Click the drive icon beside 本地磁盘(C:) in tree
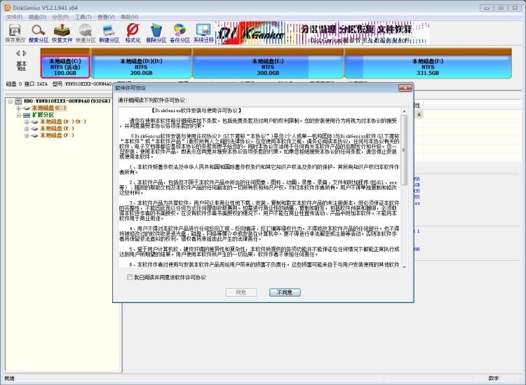The height and width of the screenshot is (385, 526). [27, 108]
